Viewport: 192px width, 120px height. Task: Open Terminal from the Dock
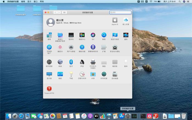[x=143, y=116]
